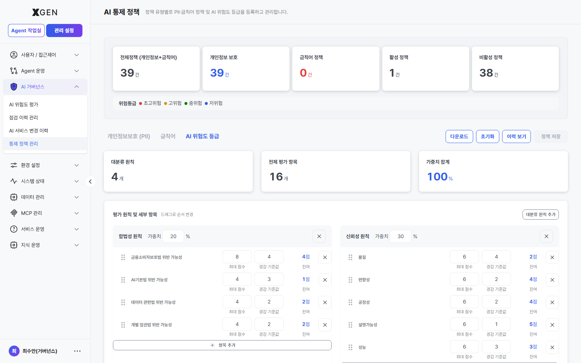
Task: Click the 지식 운영 chip icon
Action: pos(14,245)
